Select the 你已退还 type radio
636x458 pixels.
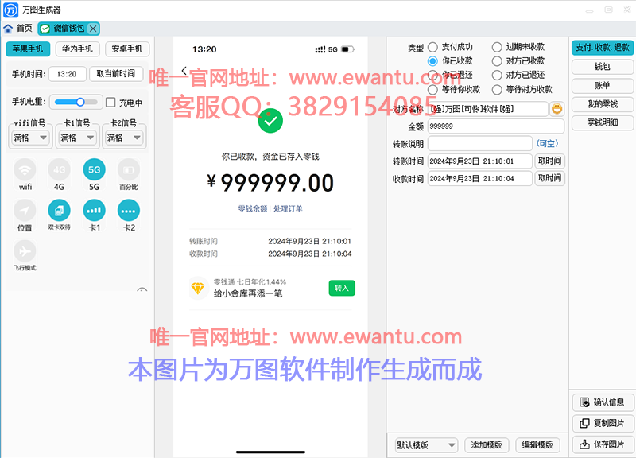(x=432, y=75)
